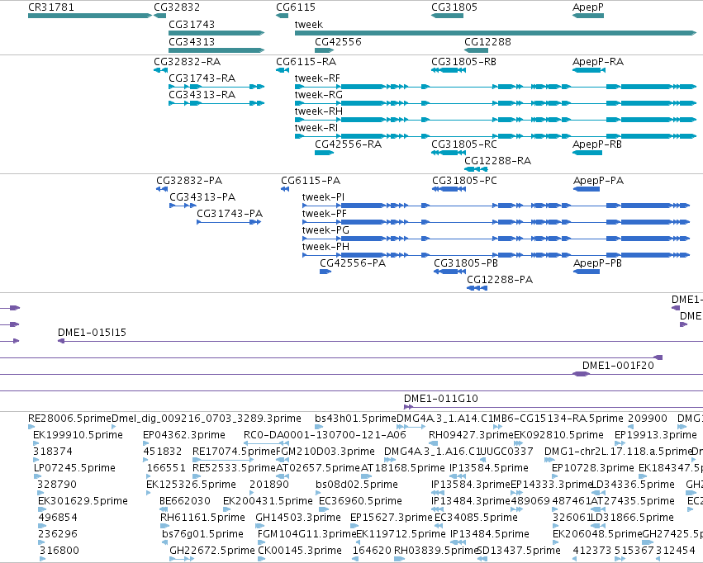Select transcript tweek-RH
The height and width of the screenshot is (563, 703).
[x=496, y=120]
